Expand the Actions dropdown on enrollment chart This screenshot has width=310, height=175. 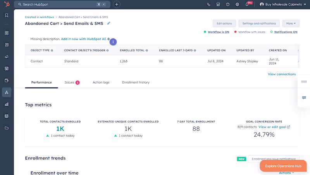tap(286, 173)
